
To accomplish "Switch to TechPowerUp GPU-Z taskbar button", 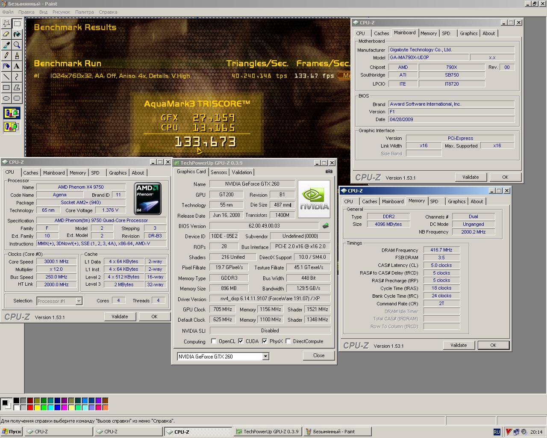I will tap(268, 432).
